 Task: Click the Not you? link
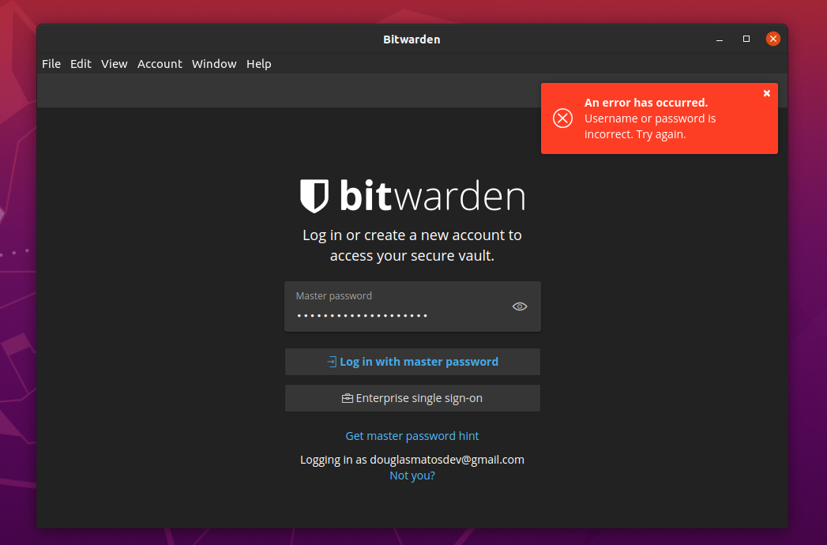(412, 475)
